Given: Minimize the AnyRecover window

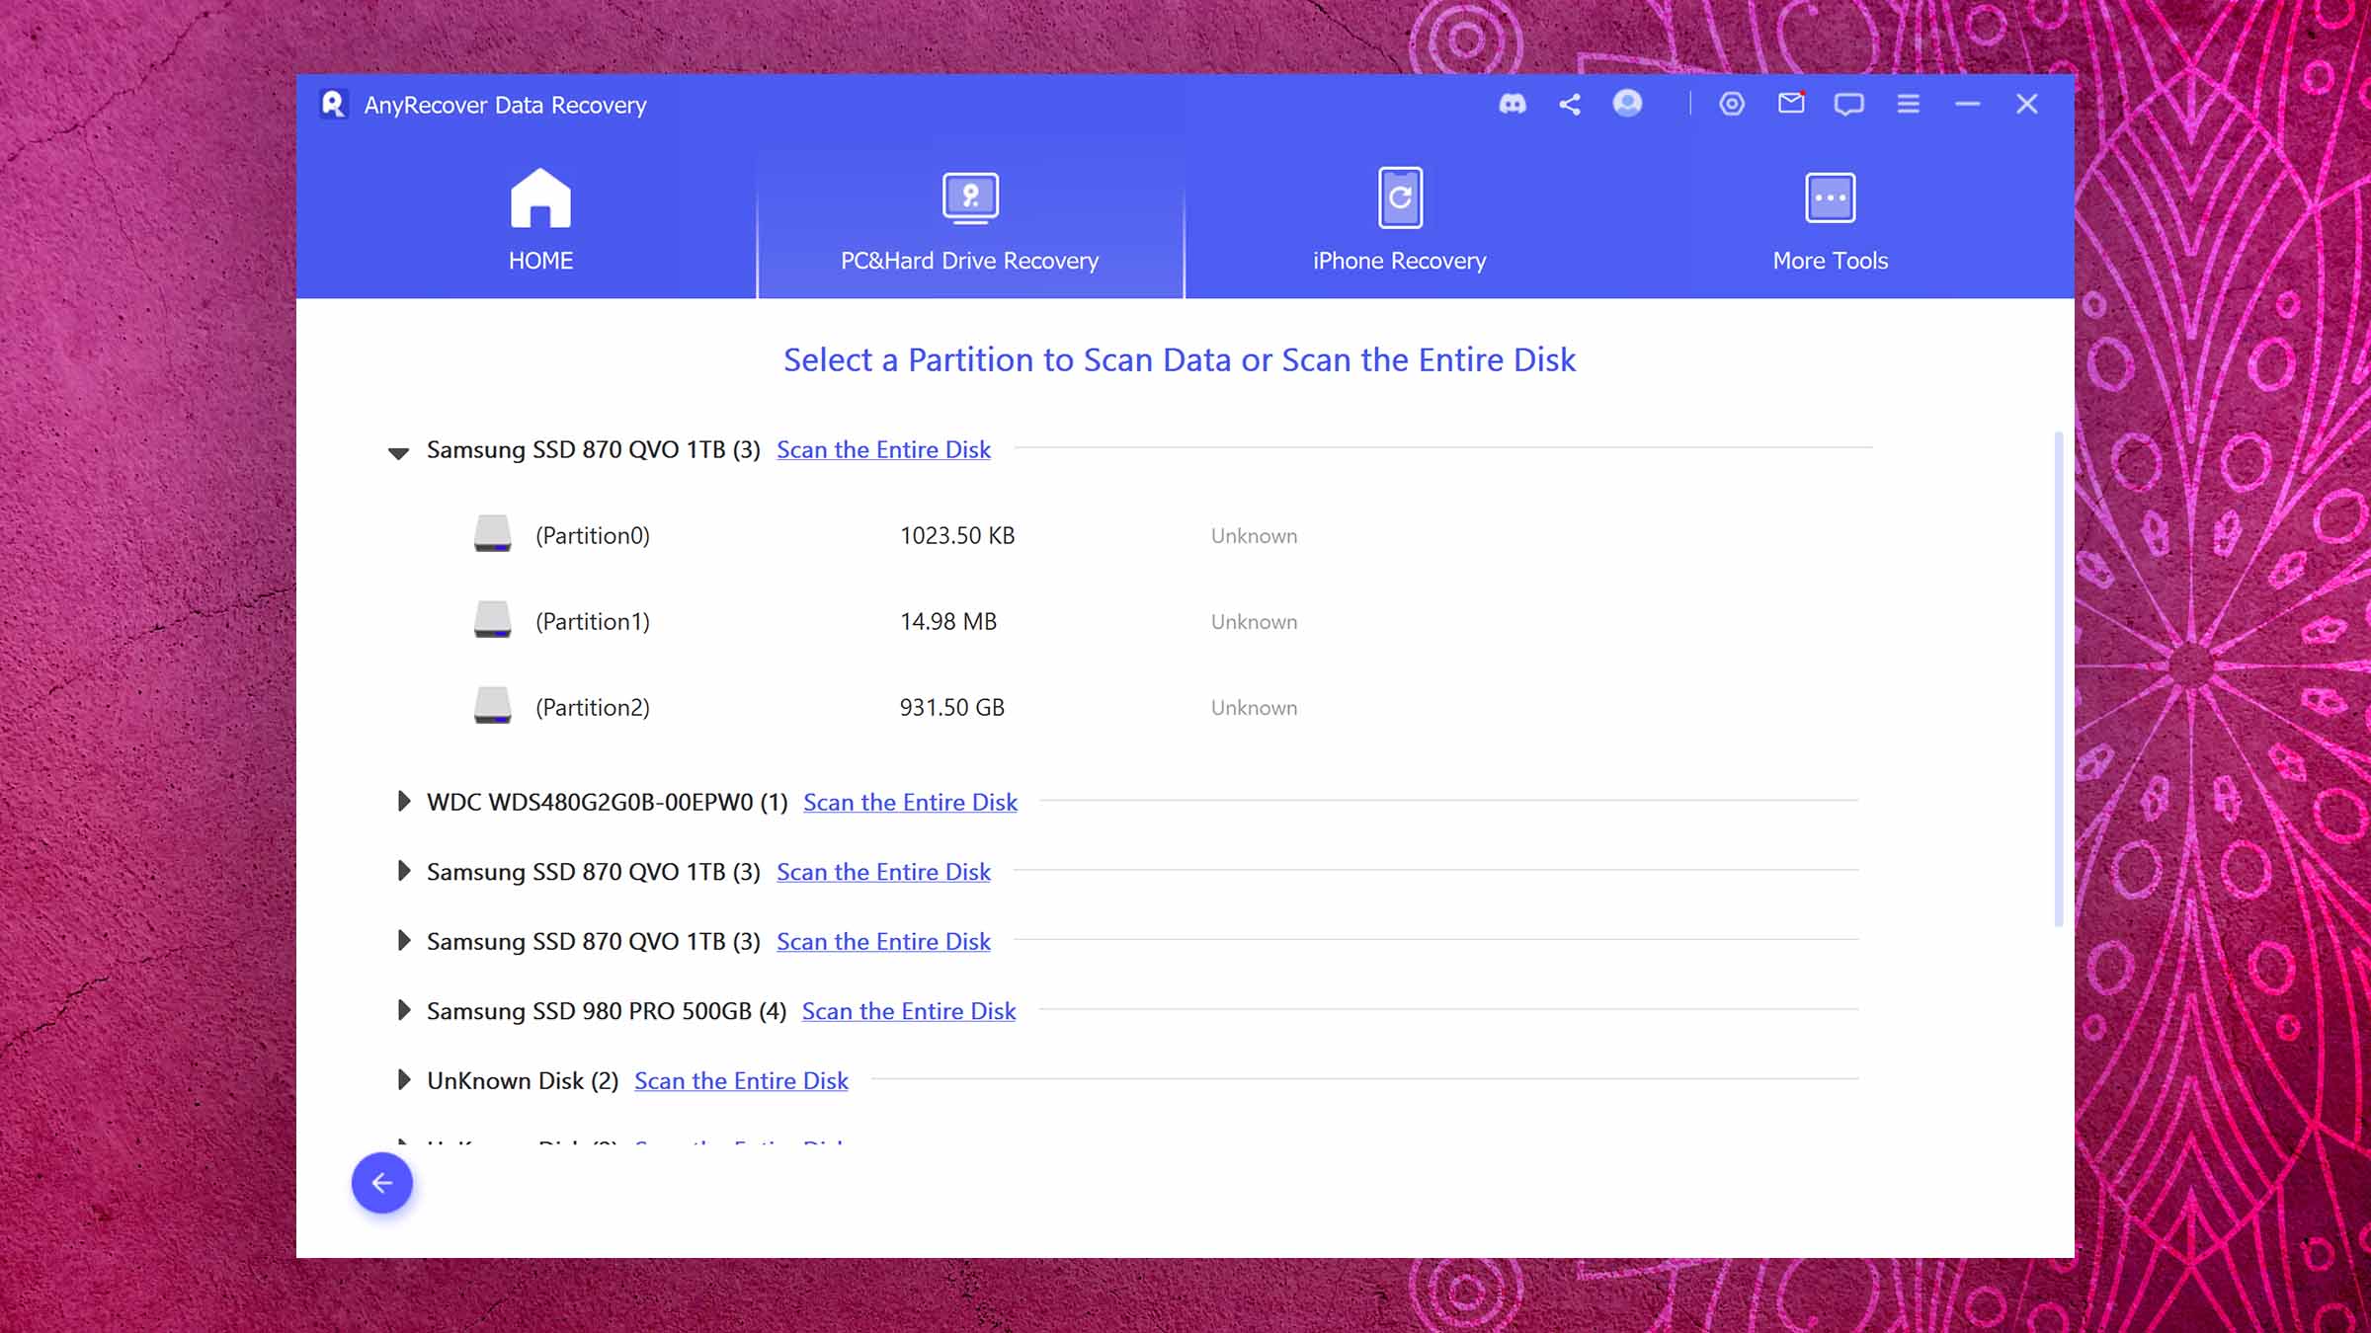Looking at the screenshot, I should pos(1967,104).
